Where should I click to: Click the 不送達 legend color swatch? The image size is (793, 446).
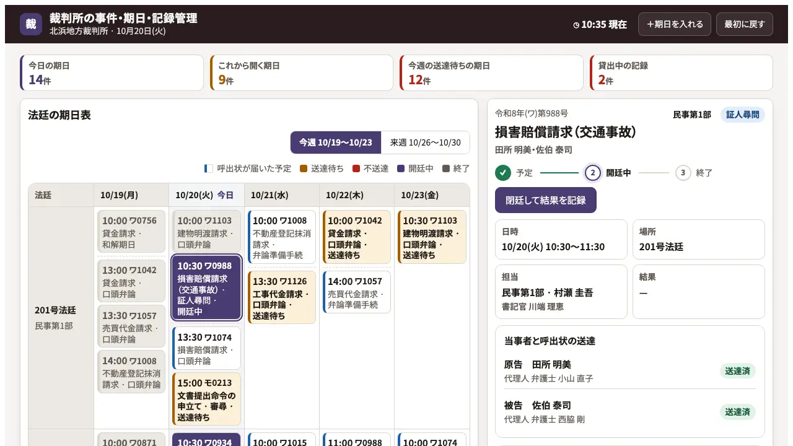click(356, 168)
